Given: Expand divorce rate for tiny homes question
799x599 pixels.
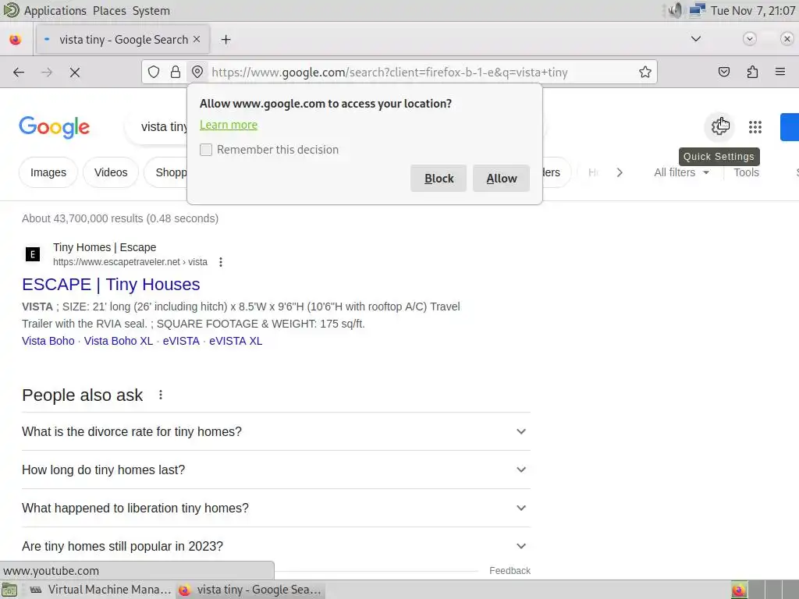Looking at the screenshot, I should (x=275, y=431).
